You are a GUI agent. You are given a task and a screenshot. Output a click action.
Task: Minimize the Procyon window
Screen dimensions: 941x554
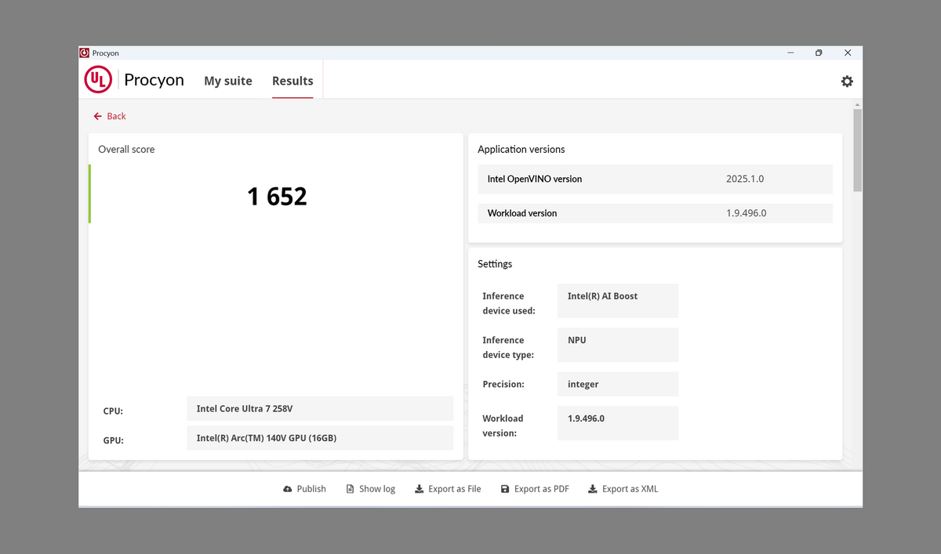[790, 53]
